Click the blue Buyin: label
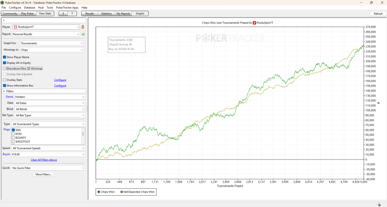 (x=6, y=154)
